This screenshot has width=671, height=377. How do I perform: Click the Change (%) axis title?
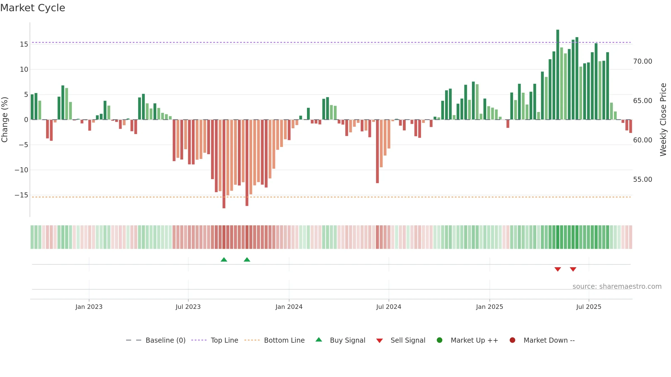[4, 120]
